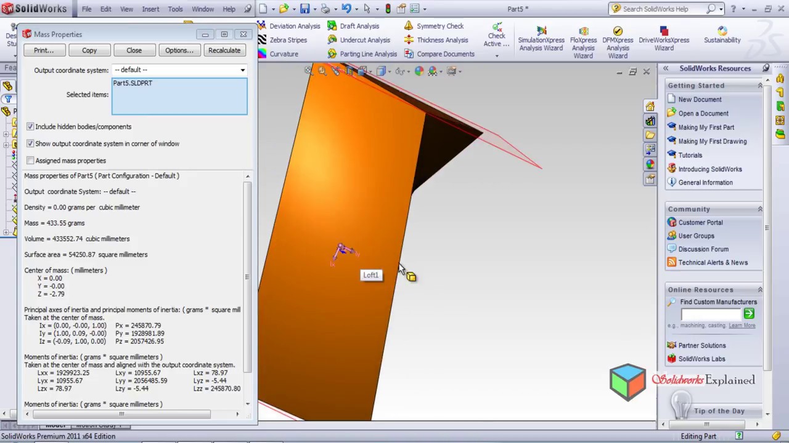Click Mass Properties vertical scrollbar
789x443 pixels.
[248, 277]
